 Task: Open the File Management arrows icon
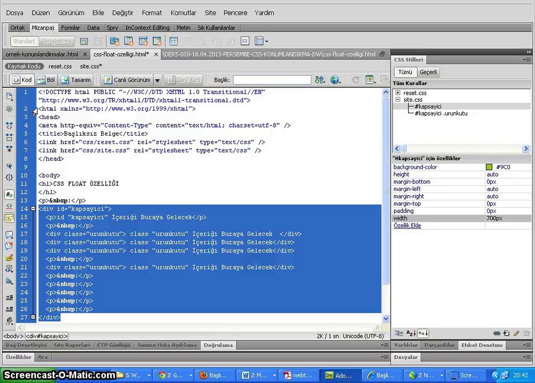[x=320, y=80]
